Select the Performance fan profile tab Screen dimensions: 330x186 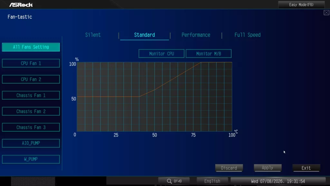pyautogui.click(x=196, y=35)
